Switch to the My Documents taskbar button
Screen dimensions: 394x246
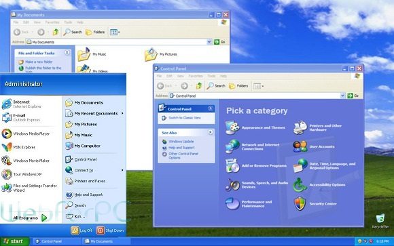click(106, 241)
